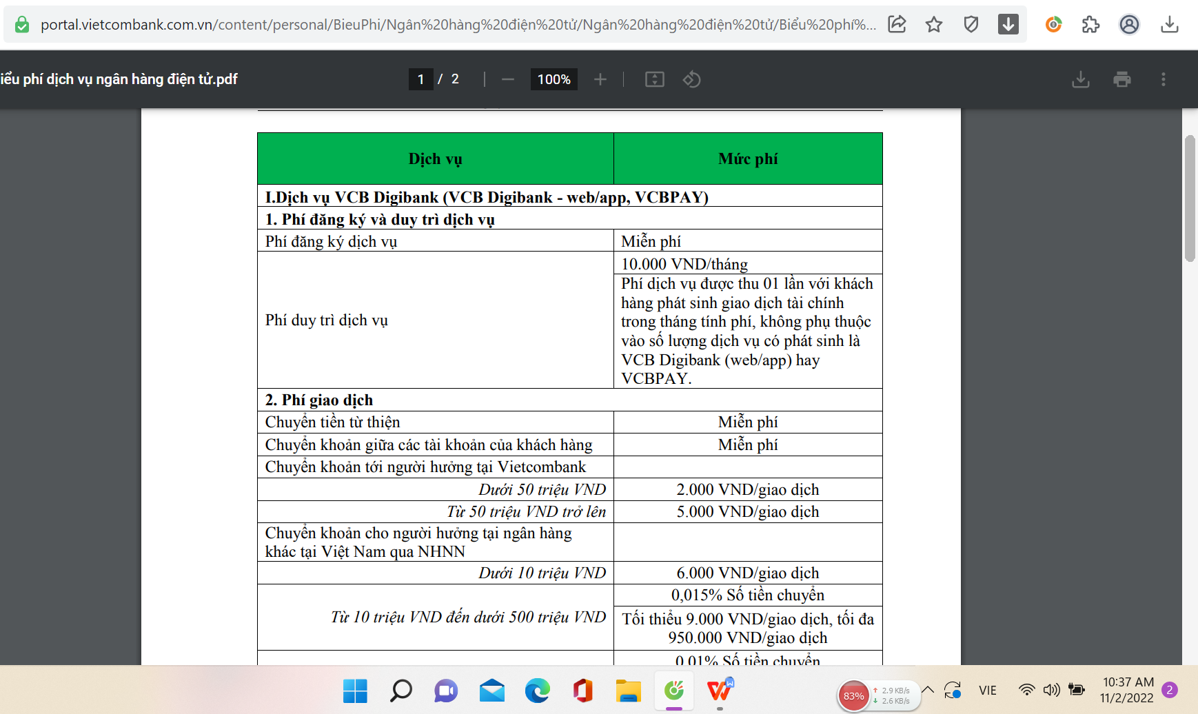The image size is (1198, 714).
Task: Click 'Phí duy trì dịch vụ' cell
Action: coord(436,320)
